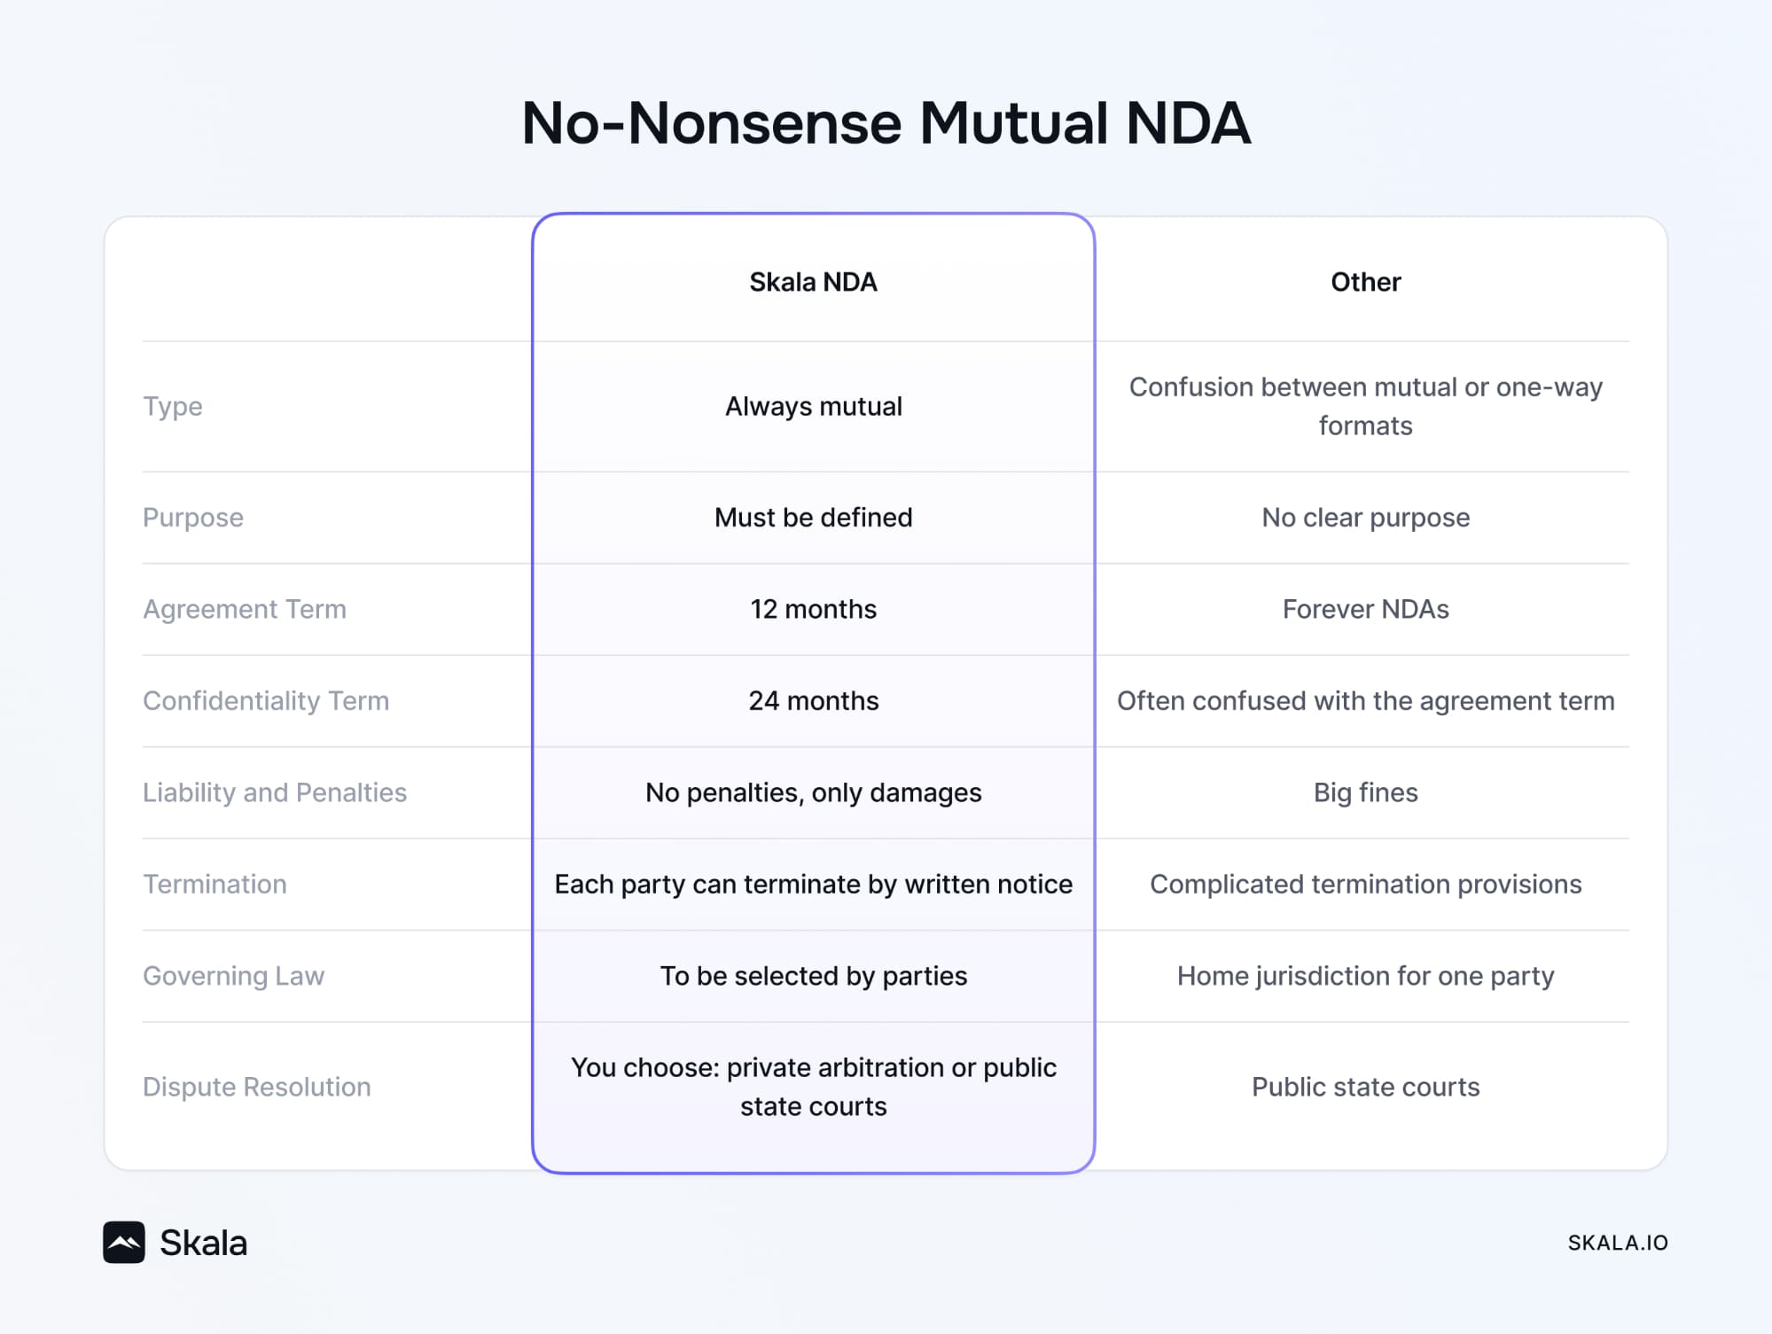The width and height of the screenshot is (1772, 1334).
Task: Select the Confidentiality Term row label
Action: (x=266, y=701)
